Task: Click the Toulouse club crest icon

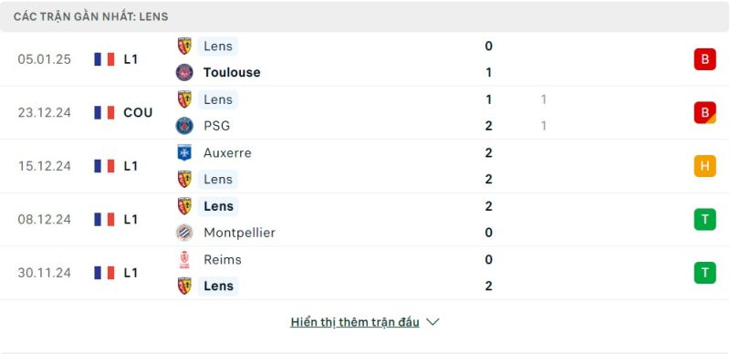Action: coord(184,72)
